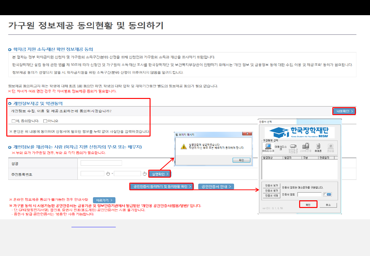
Task: Open 공인인증서 안내 certificate guide
Action: click(216, 186)
